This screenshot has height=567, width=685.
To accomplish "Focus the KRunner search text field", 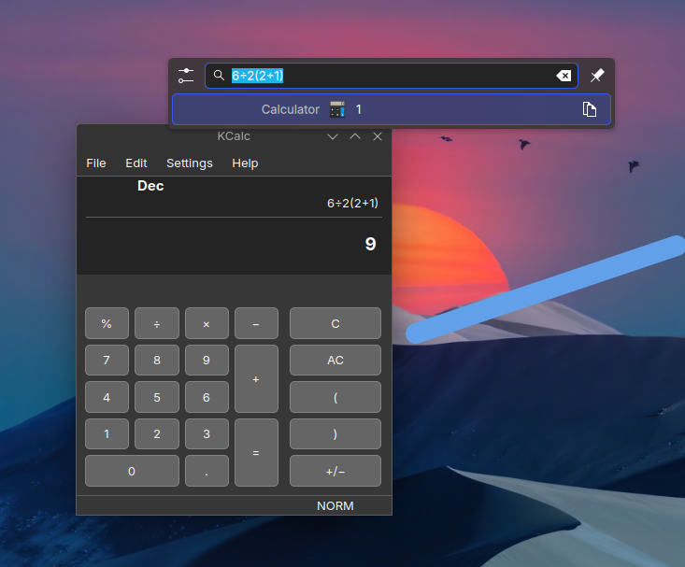I will coord(392,76).
